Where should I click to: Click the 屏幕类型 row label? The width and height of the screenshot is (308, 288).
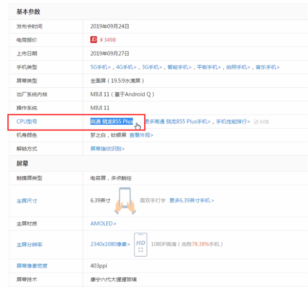coord(27,81)
